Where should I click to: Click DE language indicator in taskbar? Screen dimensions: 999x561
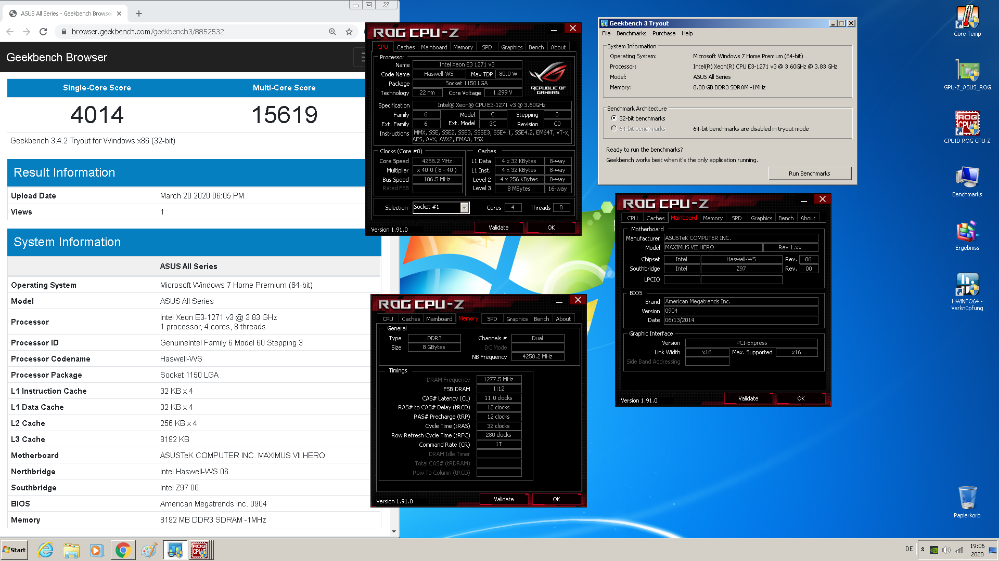pyautogui.click(x=909, y=549)
